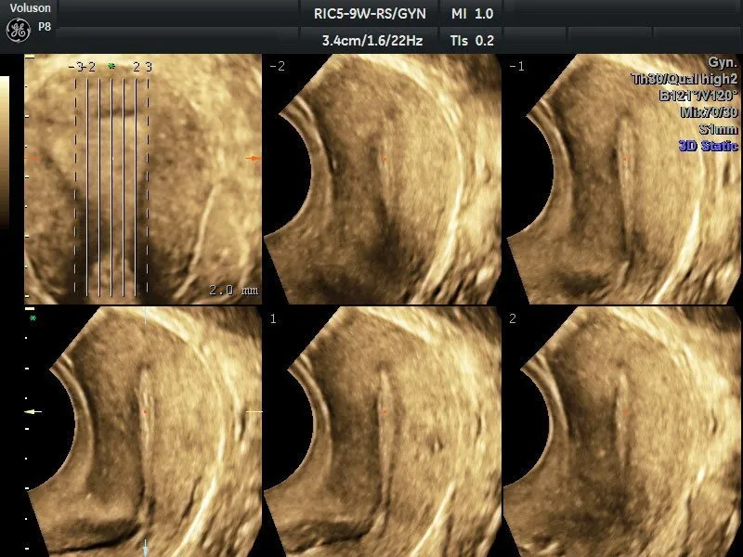Click the red center marker in slice 2
This screenshot has height=557, width=743.
[x=625, y=411]
